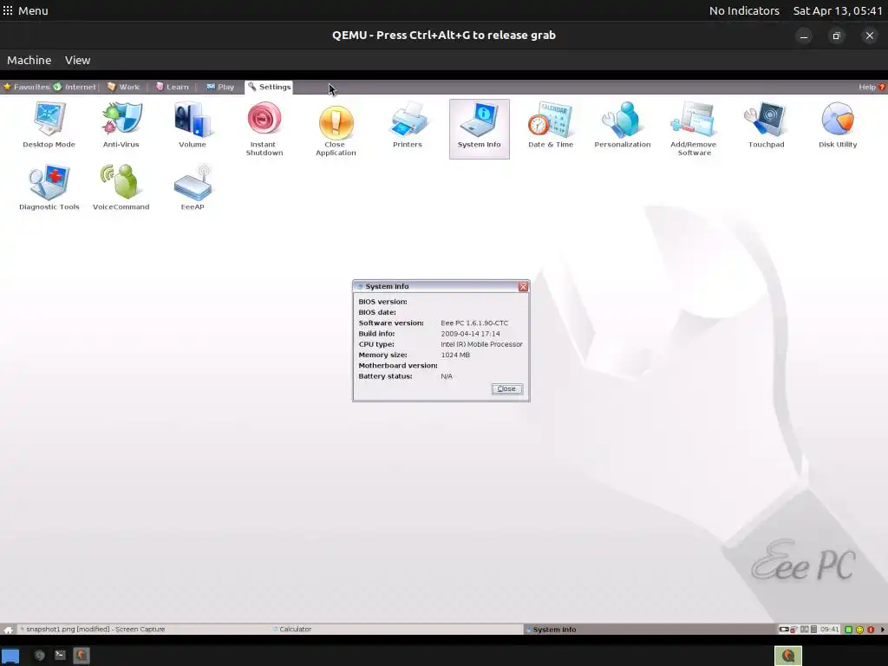Switch to the Learn tab
888x666 pixels.
pyautogui.click(x=173, y=87)
